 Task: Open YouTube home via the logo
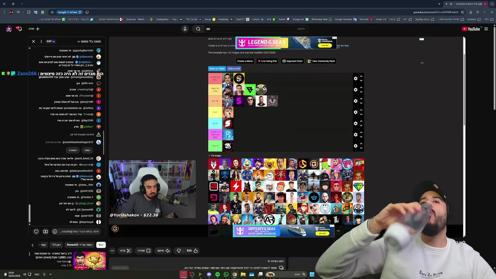coord(471,29)
